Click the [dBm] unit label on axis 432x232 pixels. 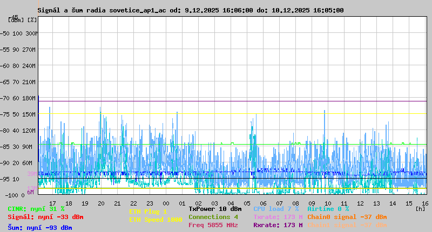[16, 20]
